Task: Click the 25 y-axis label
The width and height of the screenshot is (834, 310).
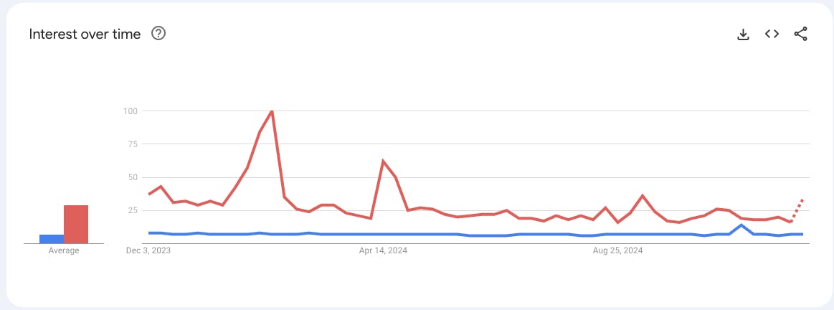Action: pyautogui.click(x=133, y=210)
